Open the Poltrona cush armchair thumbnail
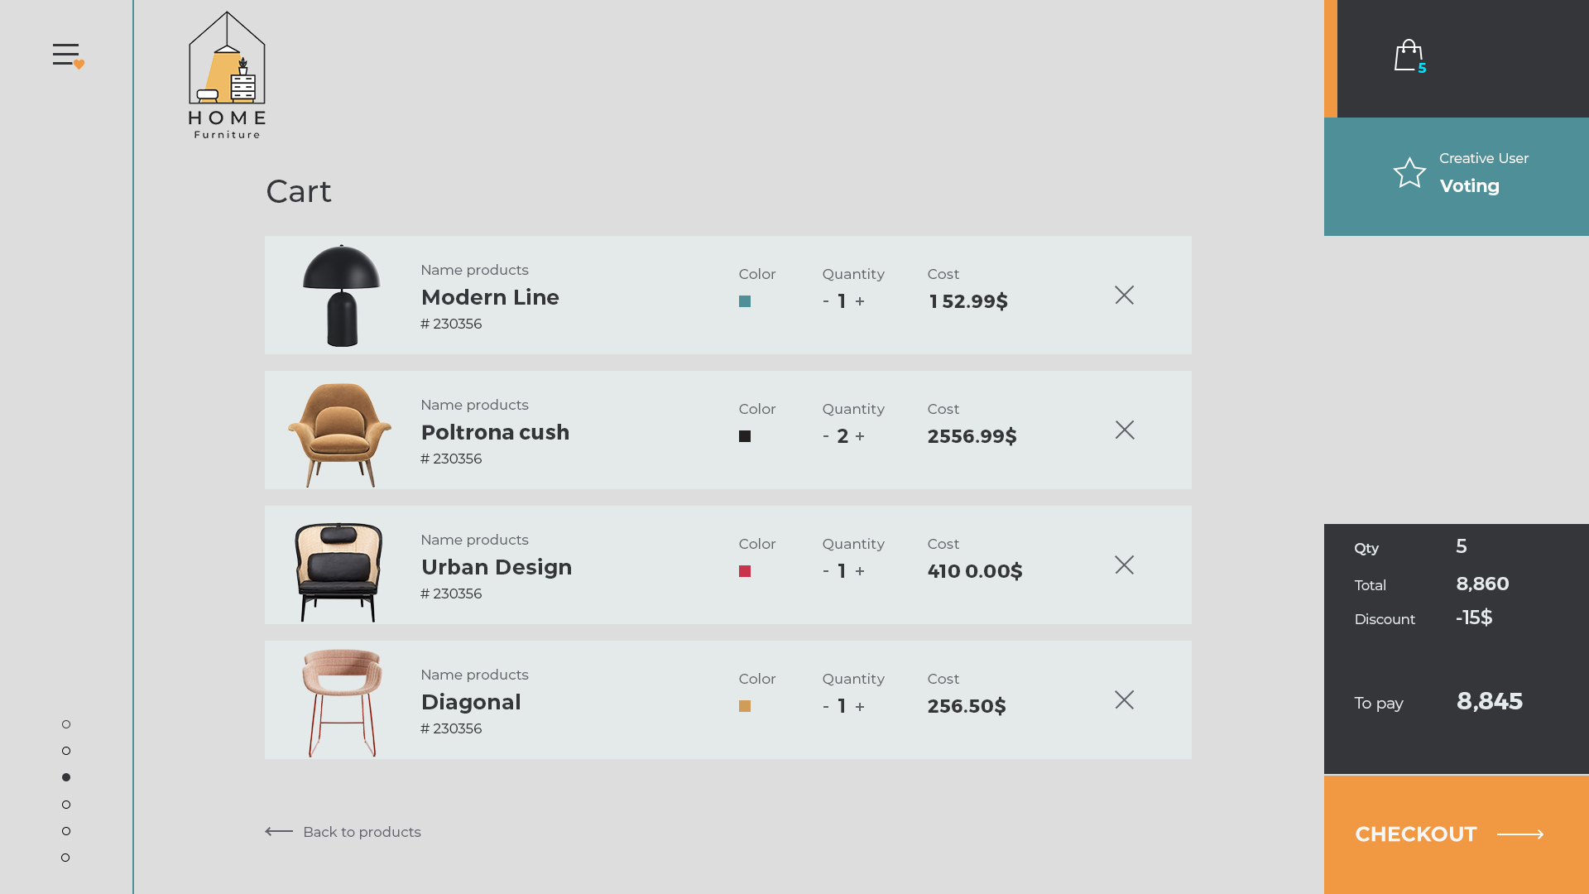Image resolution: width=1589 pixels, height=894 pixels. pos(339,435)
